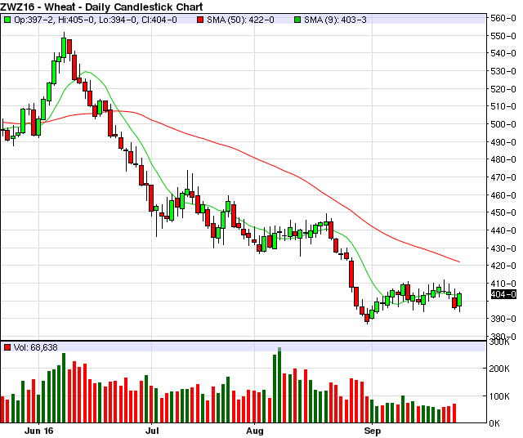This screenshot has width=523, height=438.
Task: Click the Op:397-2 open value
Action: click(34, 20)
